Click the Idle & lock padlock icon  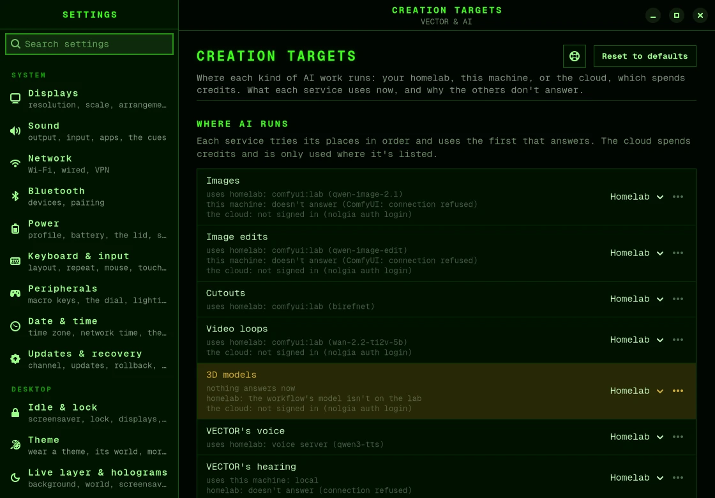[x=15, y=412]
